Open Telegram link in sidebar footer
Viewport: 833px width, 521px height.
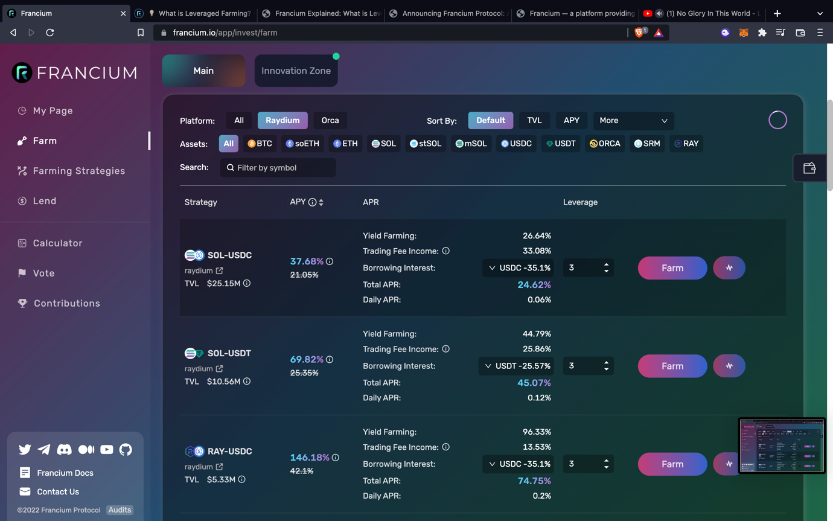pyautogui.click(x=44, y=449)
